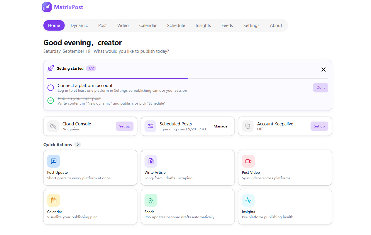
Task: Click "Long-form · drafts · scraping" text
Action: click(169, 178)
